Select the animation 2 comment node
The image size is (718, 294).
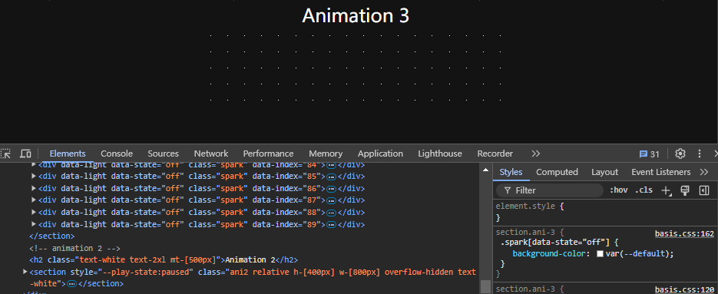(74, 248)
